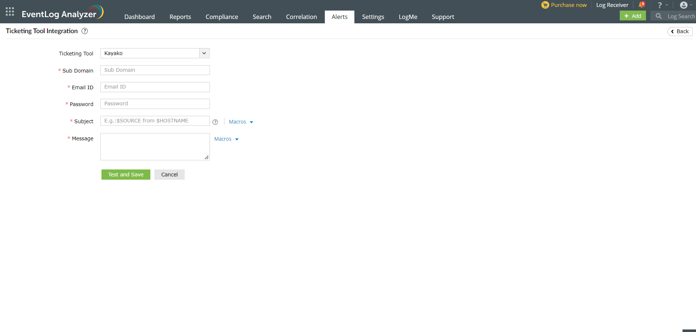
Task: Click the Test and Save button
Action: coord(126,174)
